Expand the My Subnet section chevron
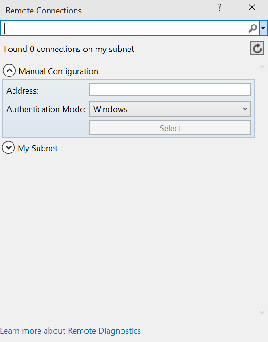This screenshot has width=268, height=342. click(8, 147)
